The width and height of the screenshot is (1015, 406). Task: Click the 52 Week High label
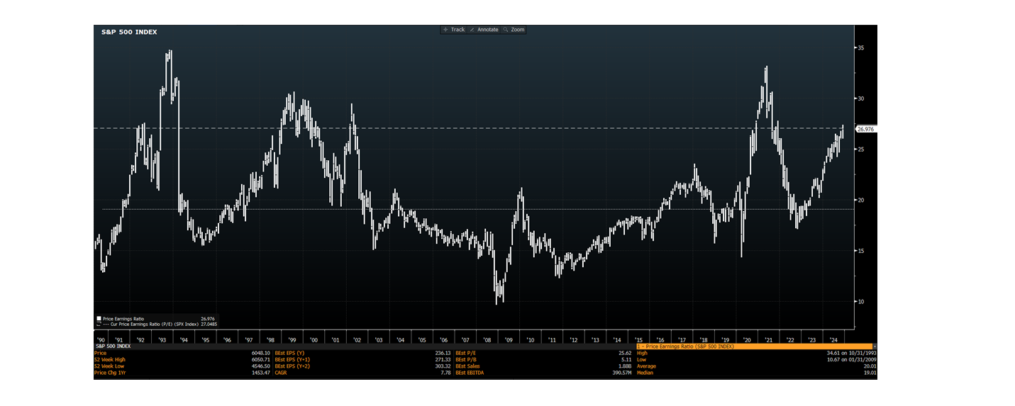point(109,359)
